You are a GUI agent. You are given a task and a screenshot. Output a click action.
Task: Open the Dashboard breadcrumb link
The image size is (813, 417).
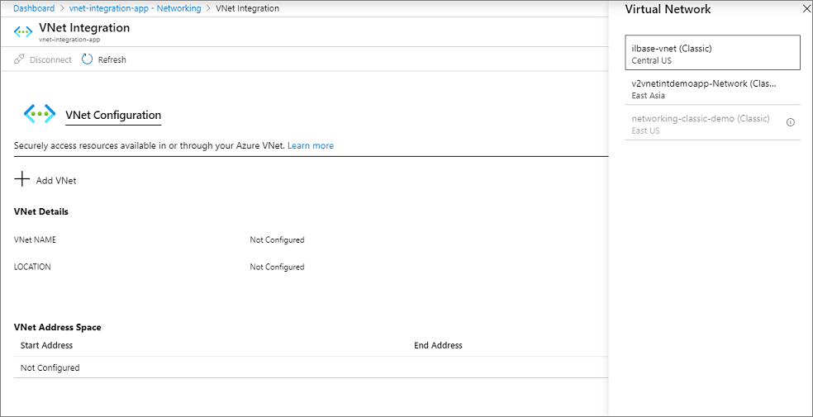pyautogui.click(x=34, y=8)
